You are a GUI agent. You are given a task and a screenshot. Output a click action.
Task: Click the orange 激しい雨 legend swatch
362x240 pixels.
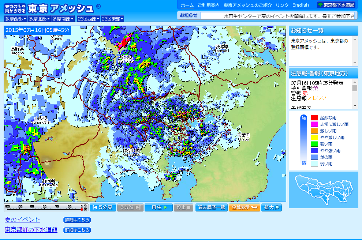(x=314, y=131)
